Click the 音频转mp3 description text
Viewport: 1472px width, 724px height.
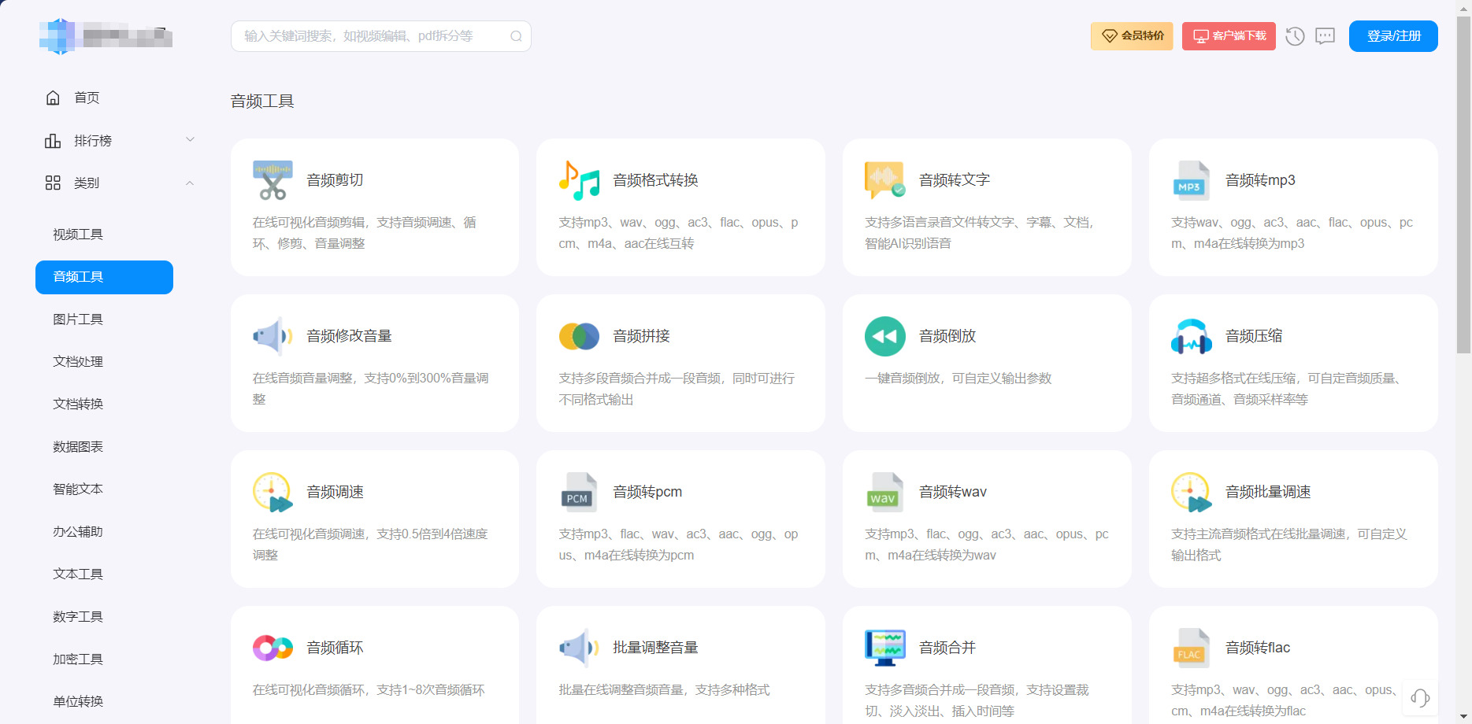tap(1292, 233)
